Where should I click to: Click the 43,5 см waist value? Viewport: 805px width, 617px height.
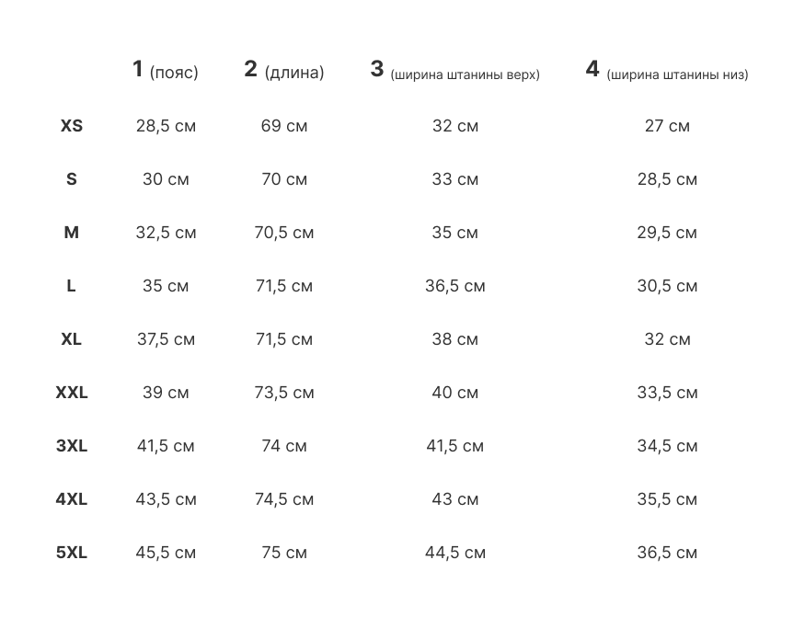pyautogui.click(x=166, y=499)
